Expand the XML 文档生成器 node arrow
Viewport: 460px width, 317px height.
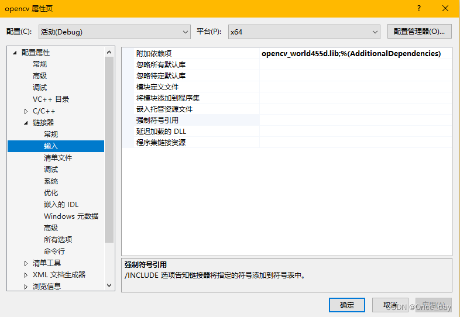click(x=26, y=275)
